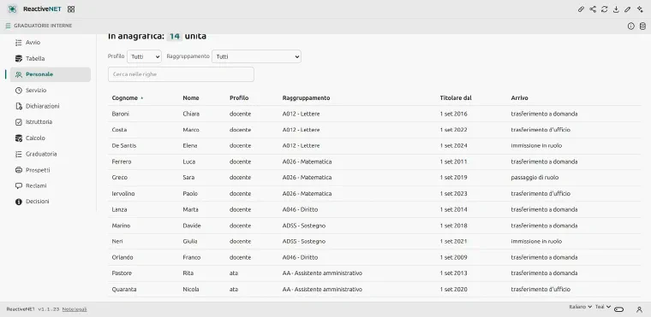The image size is (651, 317).
Task: Click the '1 set 2013' date cell
Action: click(x=453, y=273)
